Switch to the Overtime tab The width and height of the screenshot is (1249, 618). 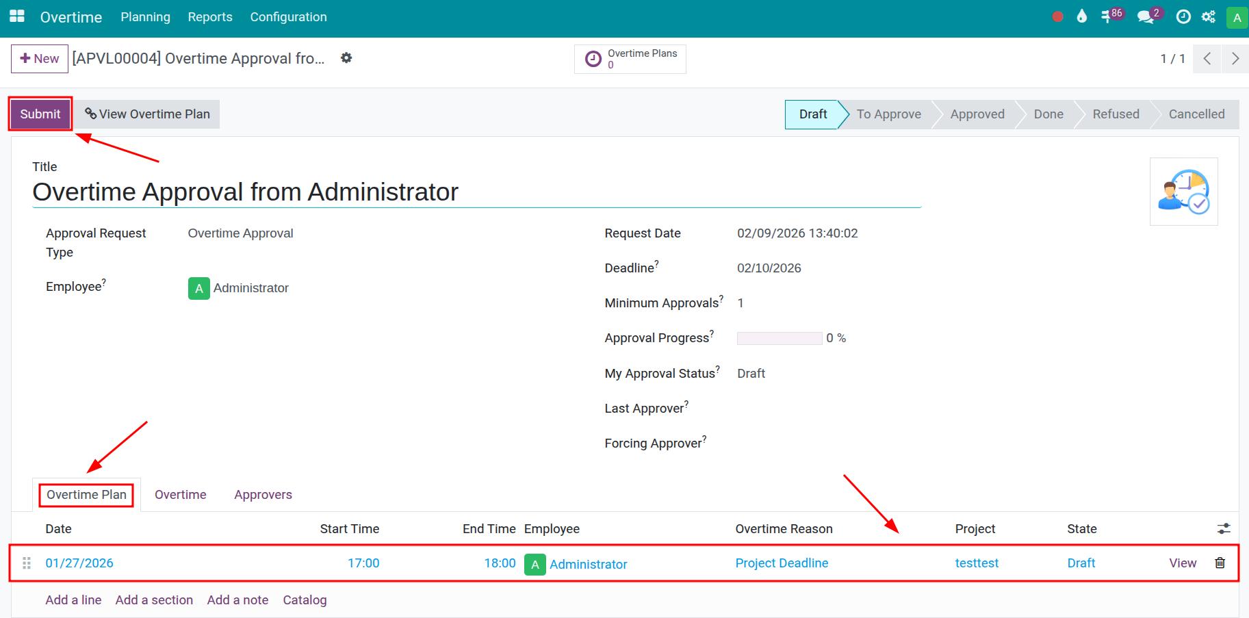coord(180,494)
